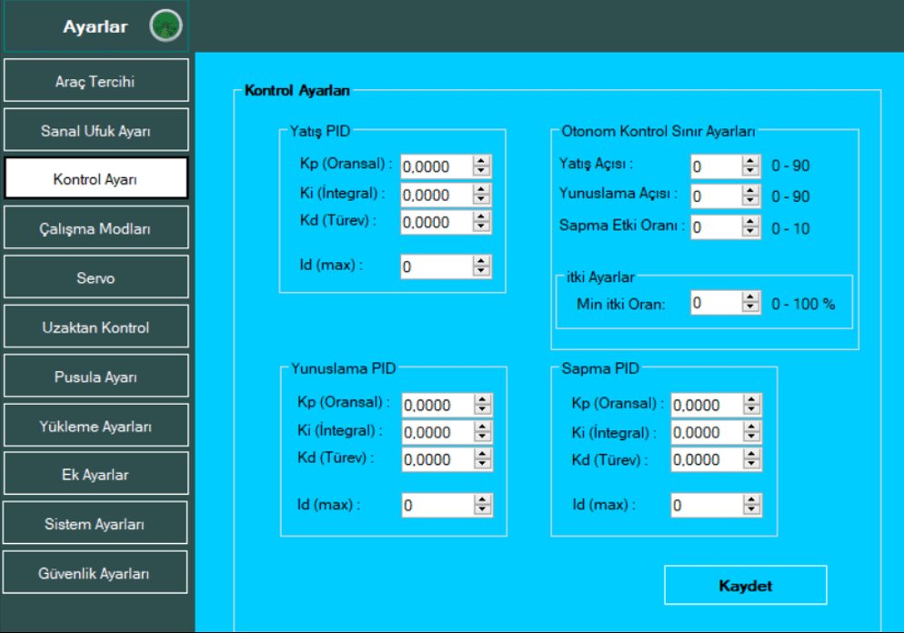Increase Yunuslama PID Id (max) value
The width and height of the screenshot is (904, 633).
(x=483, y=500)
